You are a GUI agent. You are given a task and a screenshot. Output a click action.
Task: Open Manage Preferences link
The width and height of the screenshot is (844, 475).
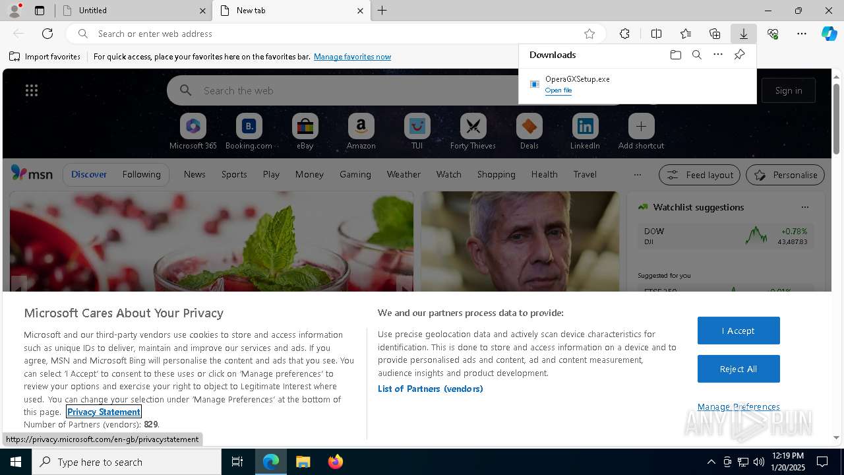(x=738, y=406)
